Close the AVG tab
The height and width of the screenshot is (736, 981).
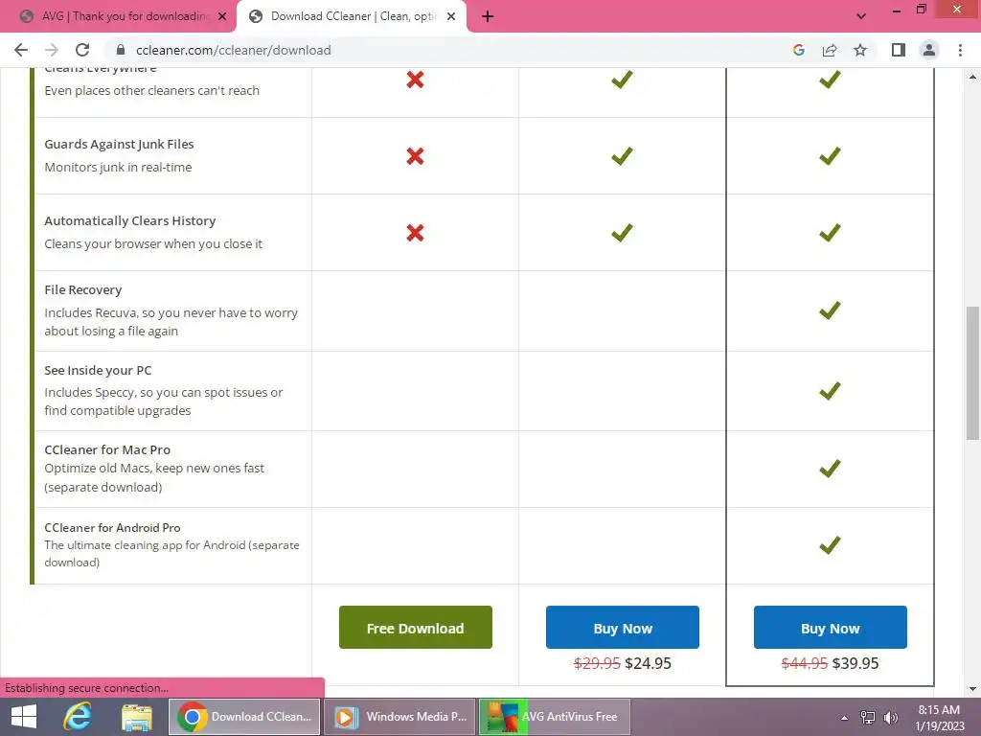pos(222,16)
